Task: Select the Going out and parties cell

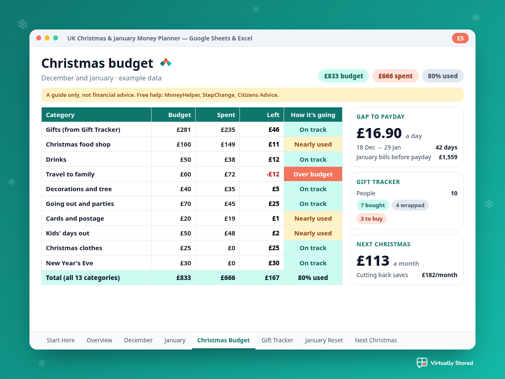Action: coord(96,203)
